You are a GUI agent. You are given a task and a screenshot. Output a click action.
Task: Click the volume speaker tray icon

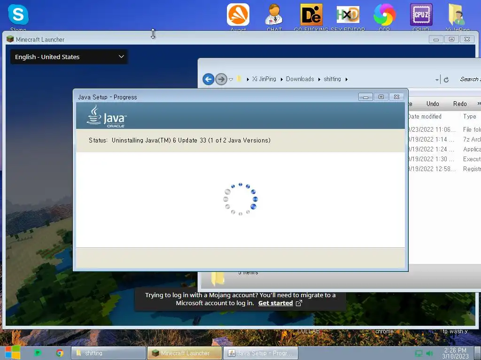click(429, 353)
